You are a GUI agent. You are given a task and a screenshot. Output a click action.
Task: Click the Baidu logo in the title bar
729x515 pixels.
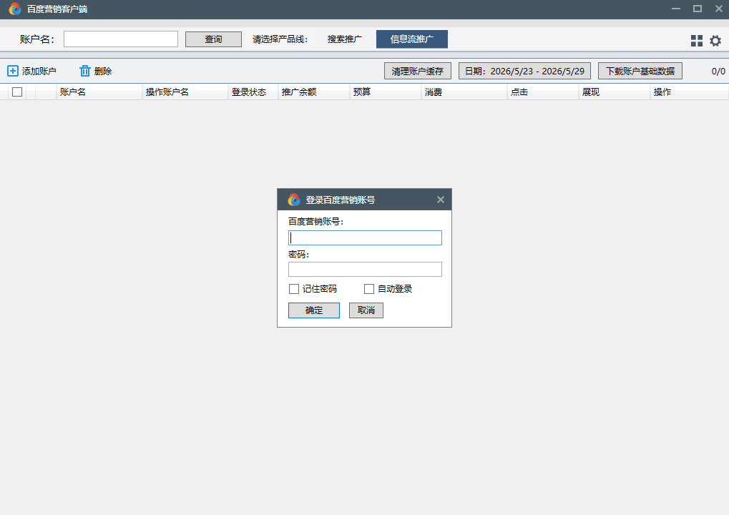[x=15, y=9]
